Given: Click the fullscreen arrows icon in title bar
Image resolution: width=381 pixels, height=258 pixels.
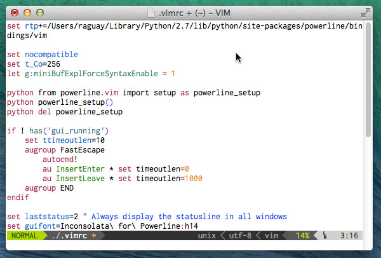Looking at the screenshot, I should pyautogui.click(x=366, y=13).
